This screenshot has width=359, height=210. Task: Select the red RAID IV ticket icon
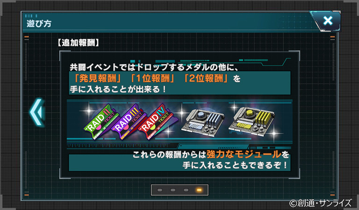(x=156, y=122)
